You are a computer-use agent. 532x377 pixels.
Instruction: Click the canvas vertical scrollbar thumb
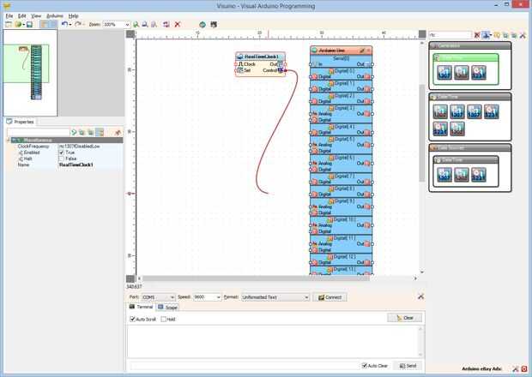pos(422,132)
